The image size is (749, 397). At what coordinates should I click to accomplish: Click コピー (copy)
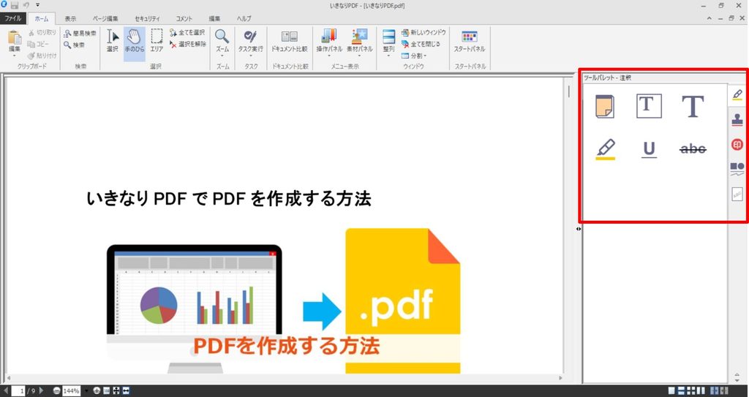38,44
